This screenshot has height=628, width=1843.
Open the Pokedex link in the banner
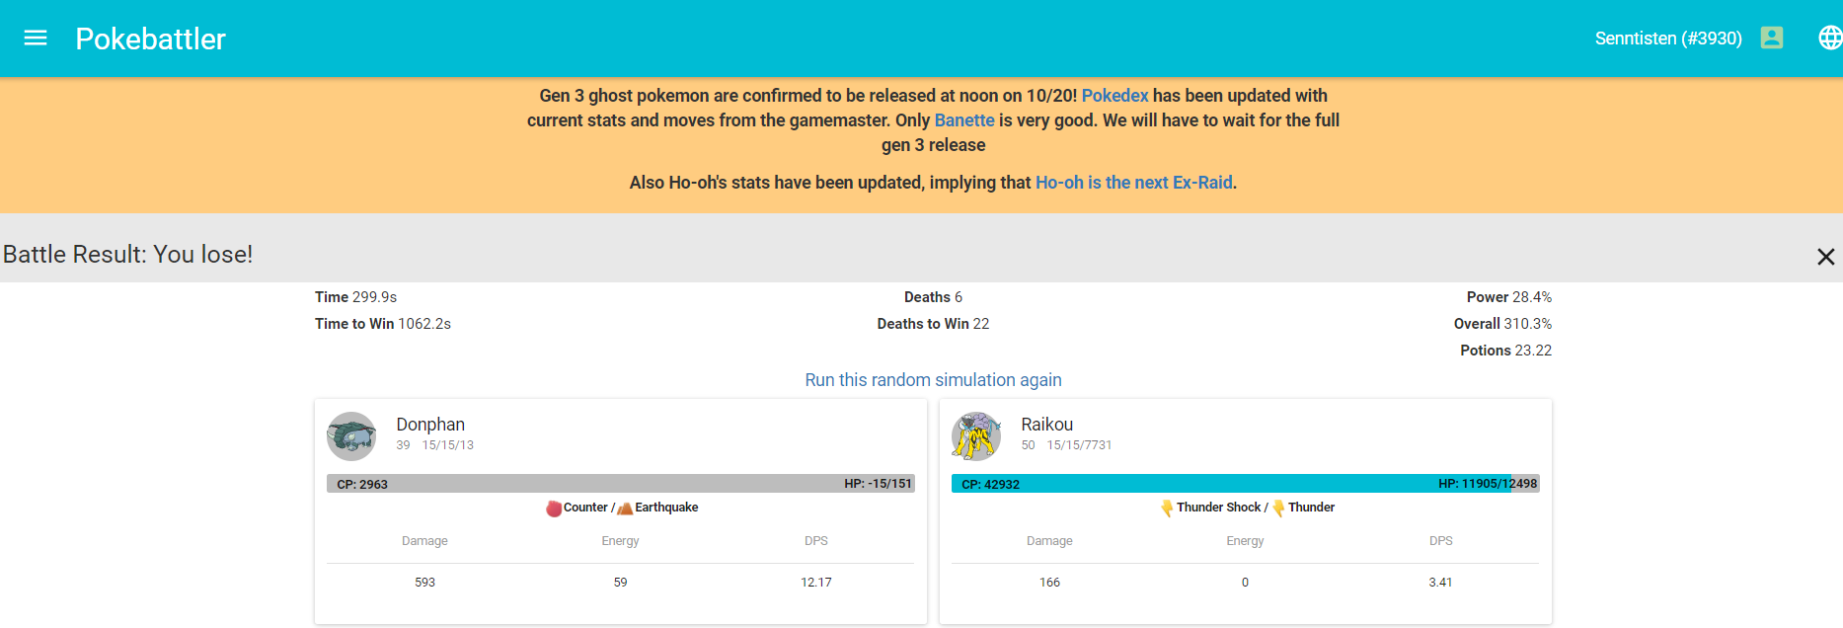(1114, 96)
